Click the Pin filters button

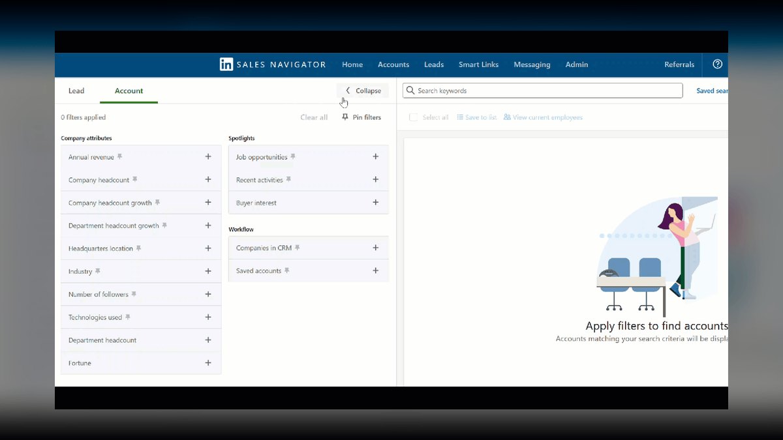click(361, 117)
